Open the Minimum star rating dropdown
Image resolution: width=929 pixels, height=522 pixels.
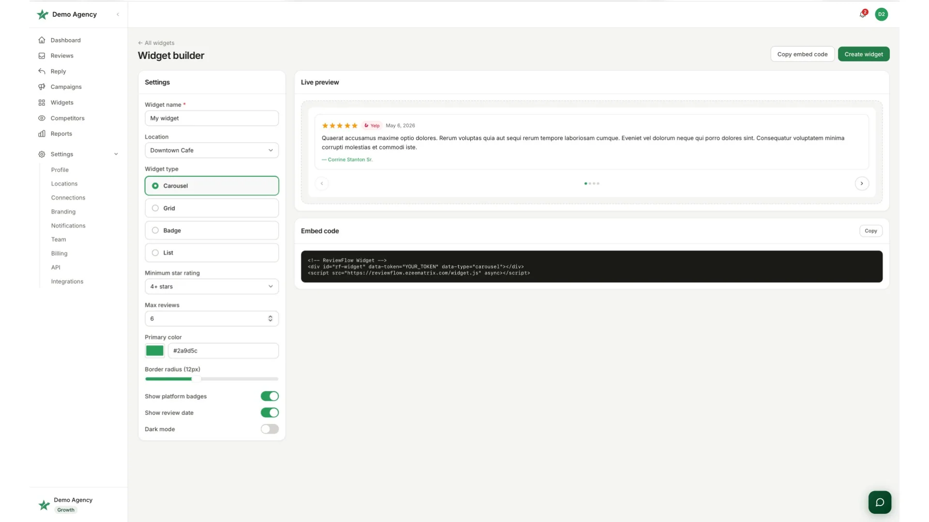point(211,287)
